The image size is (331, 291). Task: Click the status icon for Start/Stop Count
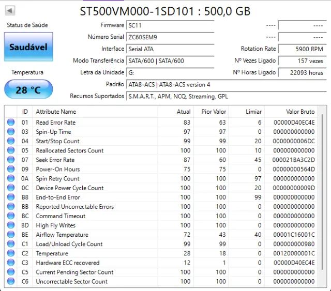point(11,141)
